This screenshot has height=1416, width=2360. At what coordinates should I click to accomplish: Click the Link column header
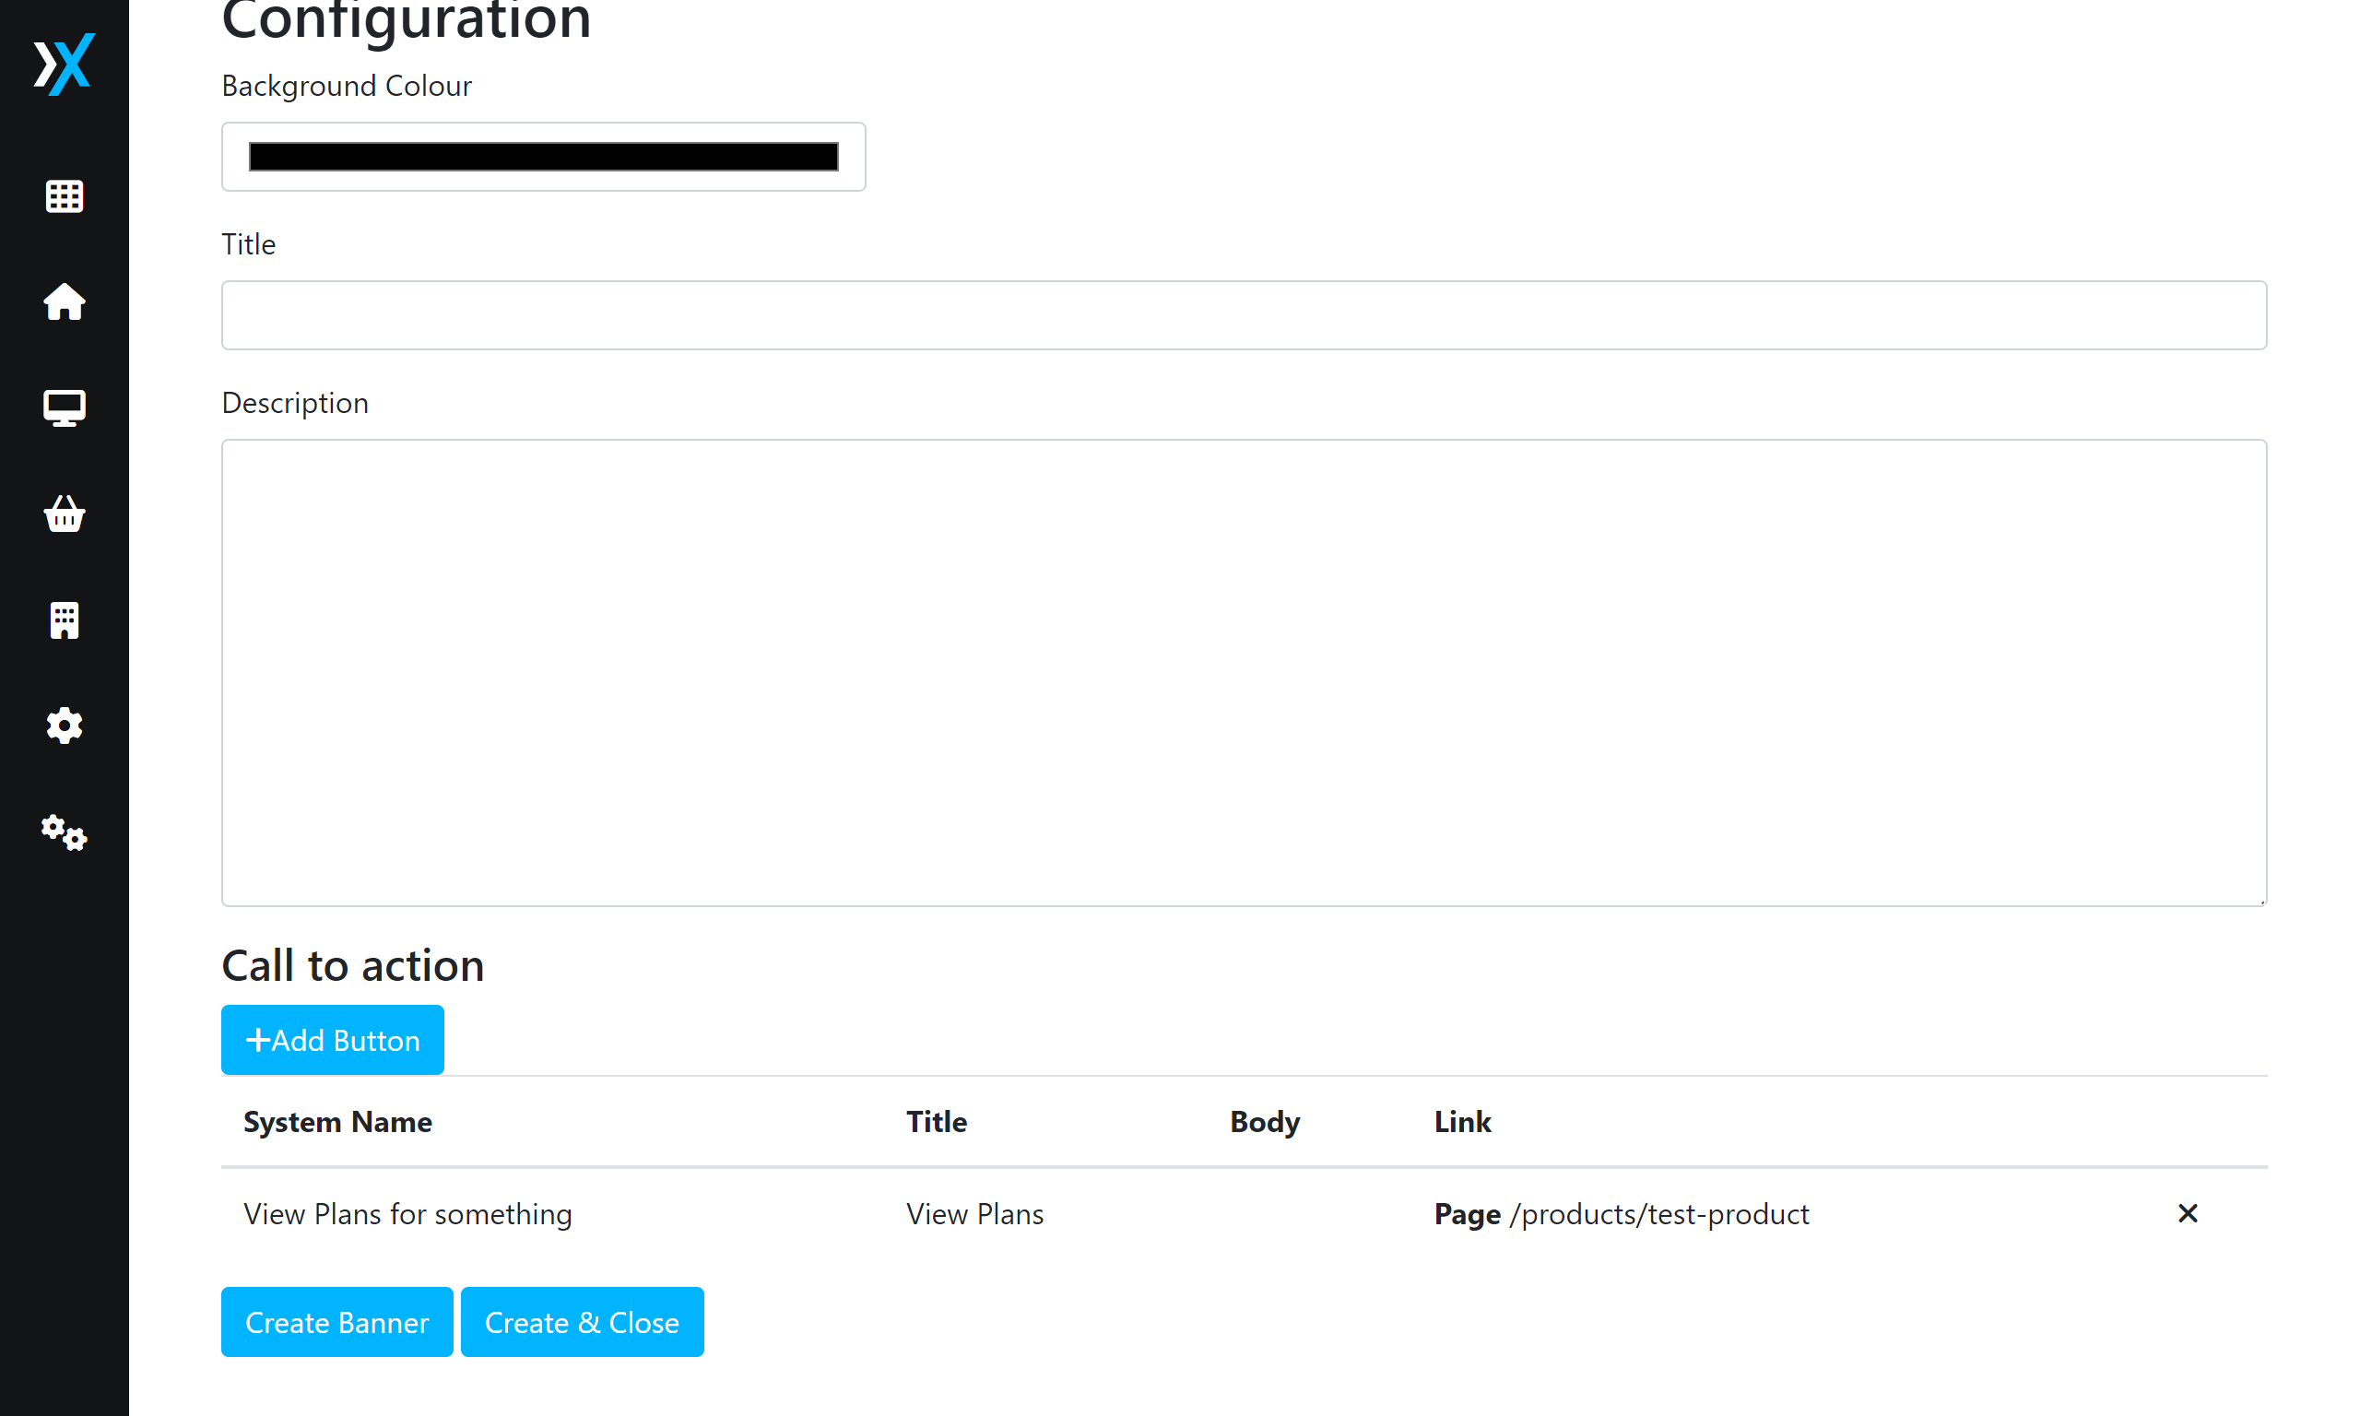coord(1461,1121)
